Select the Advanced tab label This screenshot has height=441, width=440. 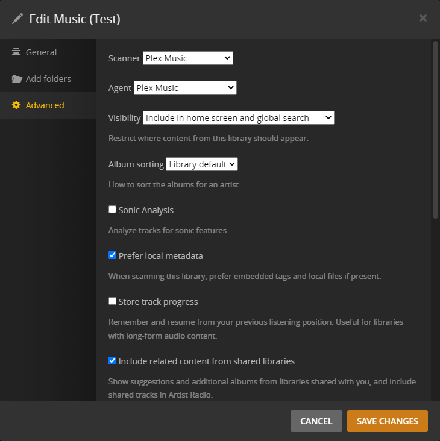click(x=45, y=105)
